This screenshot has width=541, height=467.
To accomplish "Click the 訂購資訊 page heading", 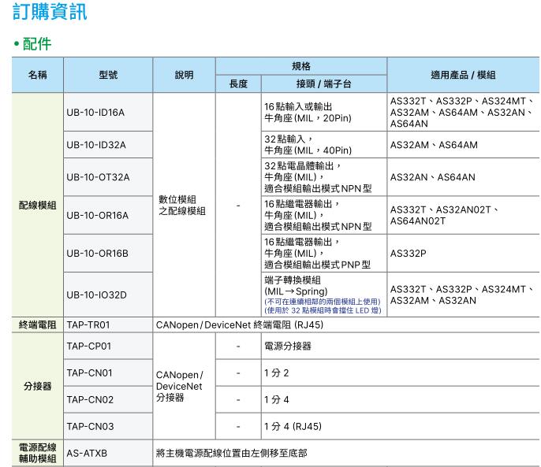I will tap(50, 13).
